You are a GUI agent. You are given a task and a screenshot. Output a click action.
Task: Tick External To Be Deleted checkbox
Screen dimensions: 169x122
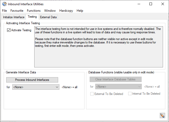pos(92,94)
